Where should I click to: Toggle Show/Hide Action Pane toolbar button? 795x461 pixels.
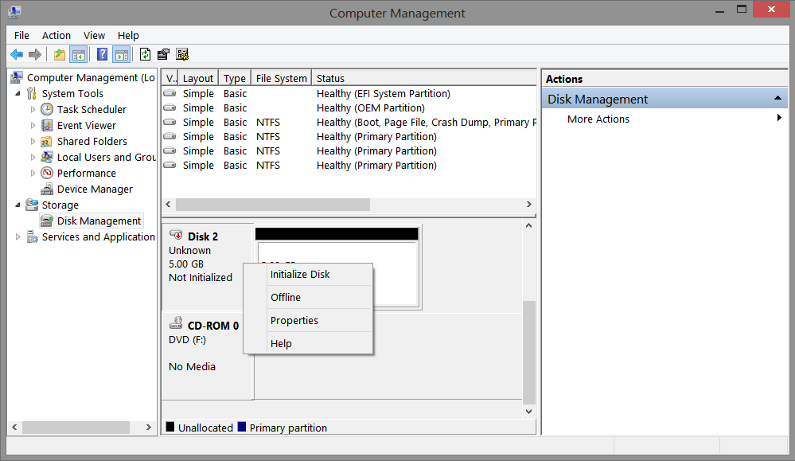coord(121,54)
